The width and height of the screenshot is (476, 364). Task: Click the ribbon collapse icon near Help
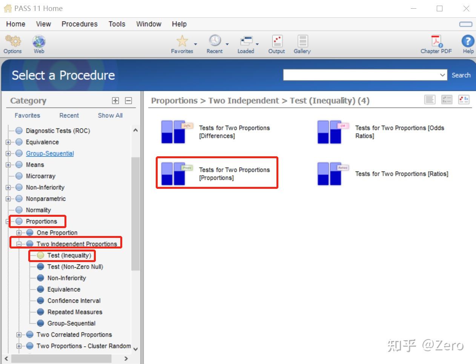click(465, 24)
